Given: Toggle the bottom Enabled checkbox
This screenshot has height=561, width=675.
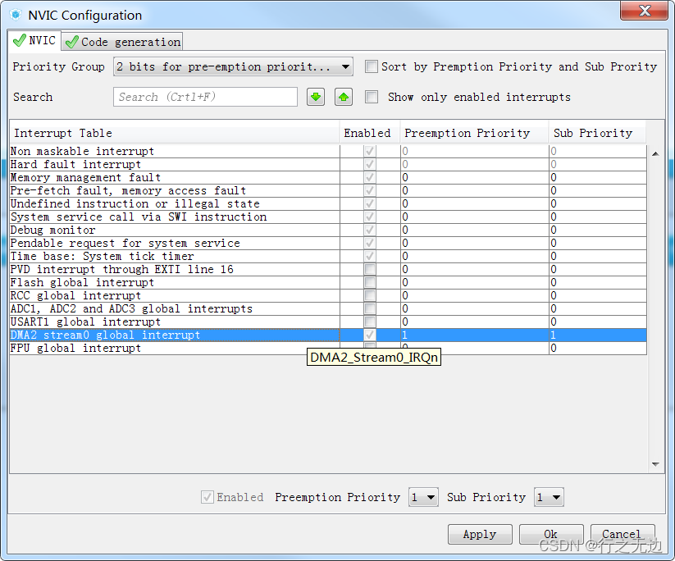Looking at the screenshot, I should click(207, 497).
